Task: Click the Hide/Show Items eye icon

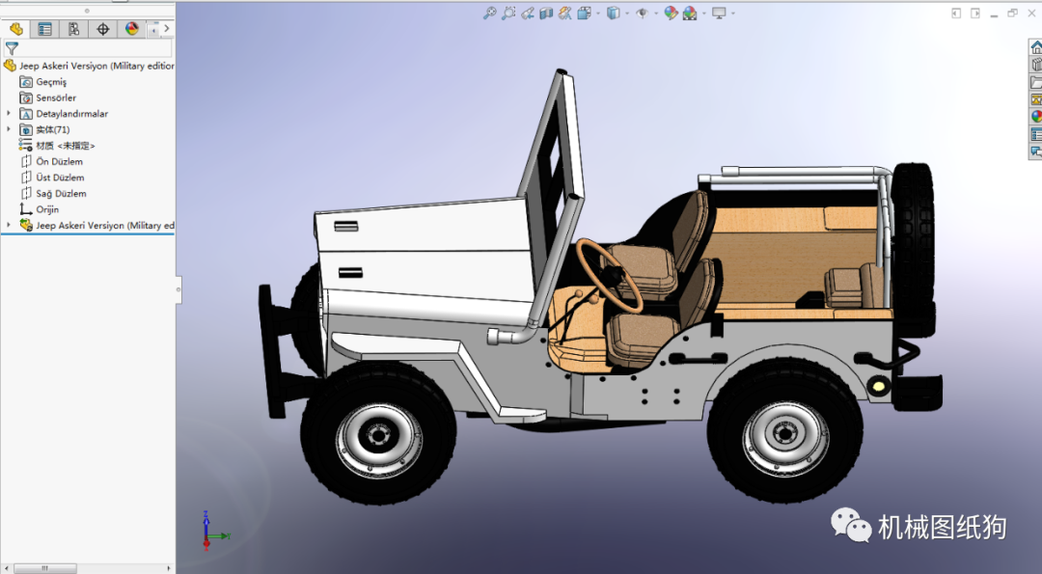Action: (x=642, y=14)
